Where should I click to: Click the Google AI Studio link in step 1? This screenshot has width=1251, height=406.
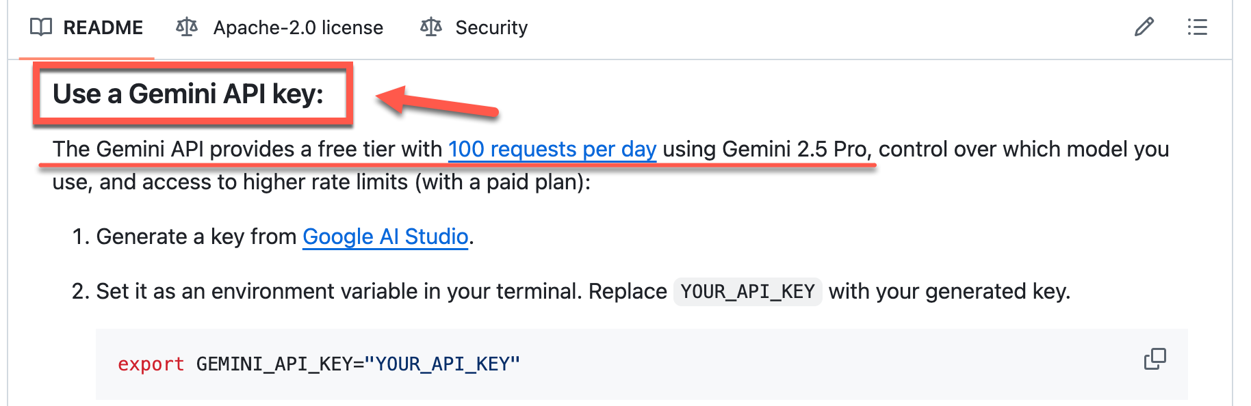[x=385, y=236]
